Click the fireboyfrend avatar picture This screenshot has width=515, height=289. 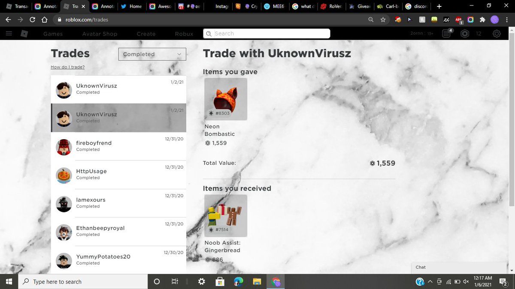(x=64, y=147)
